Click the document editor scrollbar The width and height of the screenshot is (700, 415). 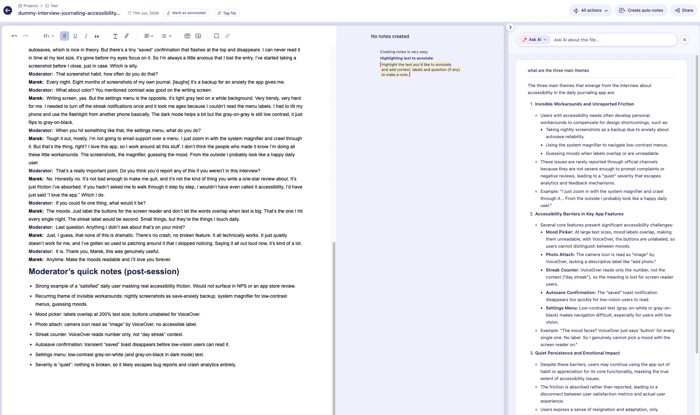pyautogui.click(x=334, y=328)
